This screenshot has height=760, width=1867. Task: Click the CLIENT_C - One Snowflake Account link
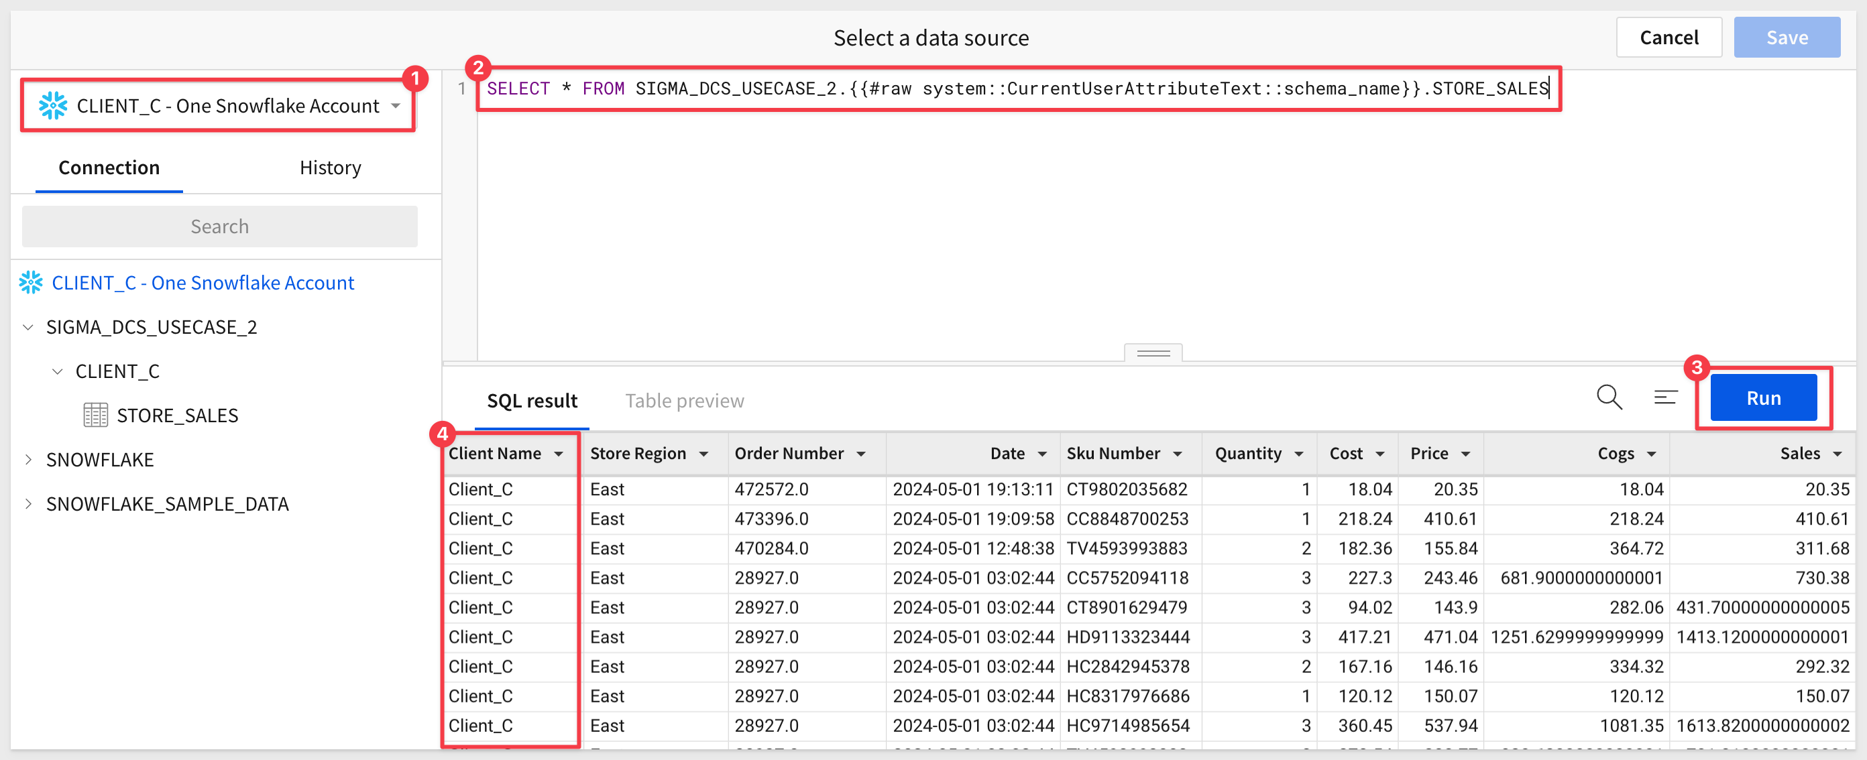click(203, 283)
